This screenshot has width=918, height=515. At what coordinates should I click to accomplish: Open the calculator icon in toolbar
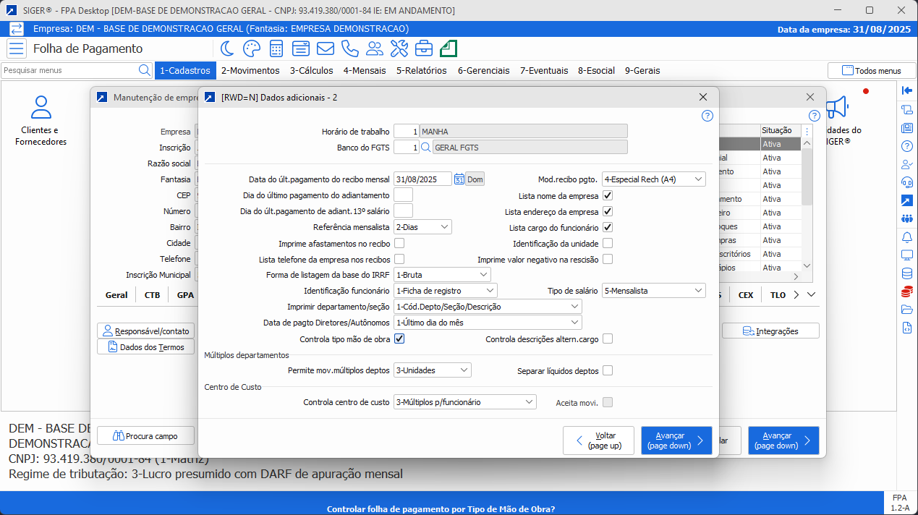tap(276, 48)
